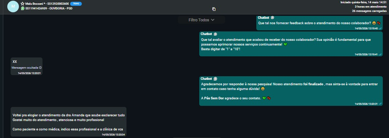This screenshot has width=389, height=138.
Task: Click the M contact avatar
Action: pyautogui.click(x=13, y=7)
